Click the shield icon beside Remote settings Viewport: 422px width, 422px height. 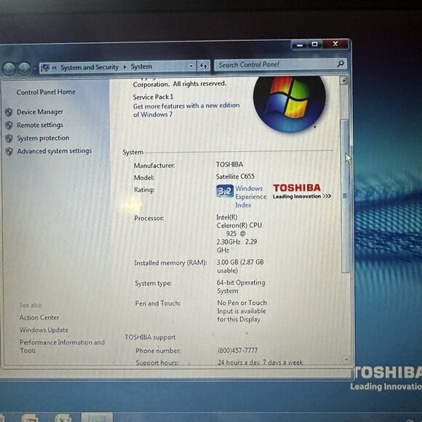[x=9, y=125]
